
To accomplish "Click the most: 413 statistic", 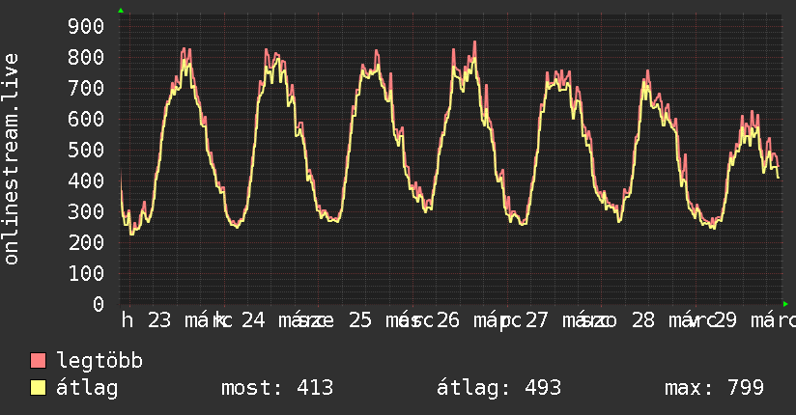I will click(277, 388).
